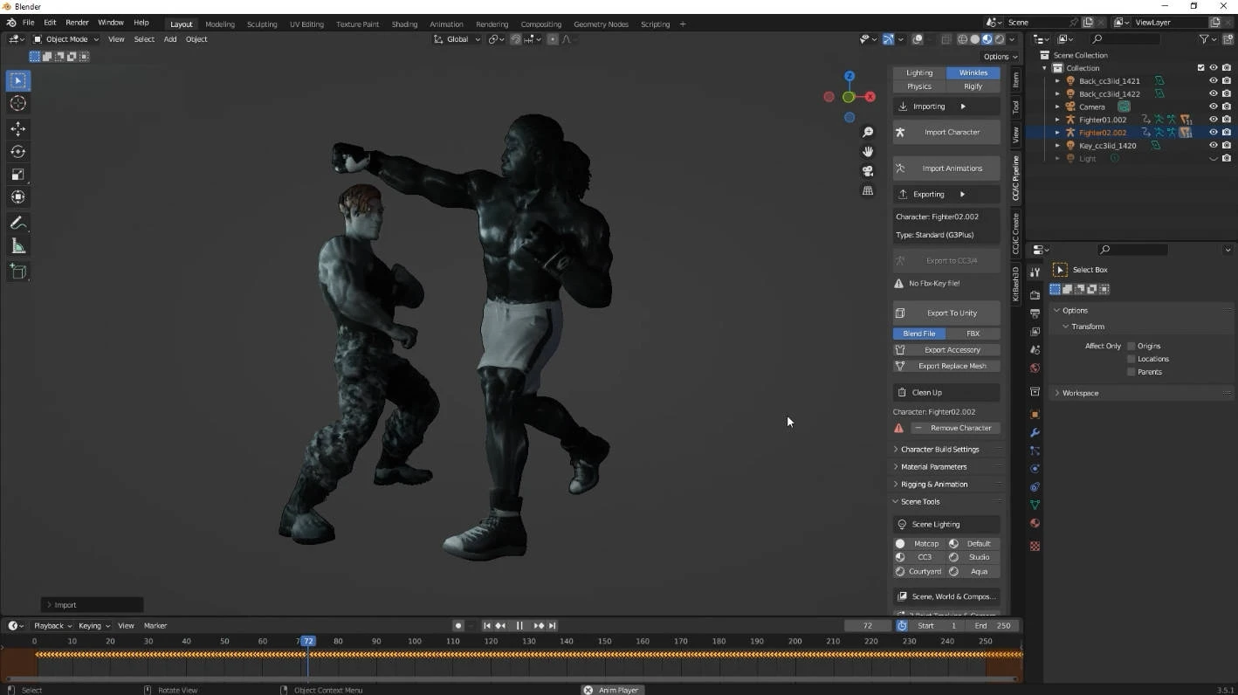Switch to the Shading workspace tab

coord(404,24)
